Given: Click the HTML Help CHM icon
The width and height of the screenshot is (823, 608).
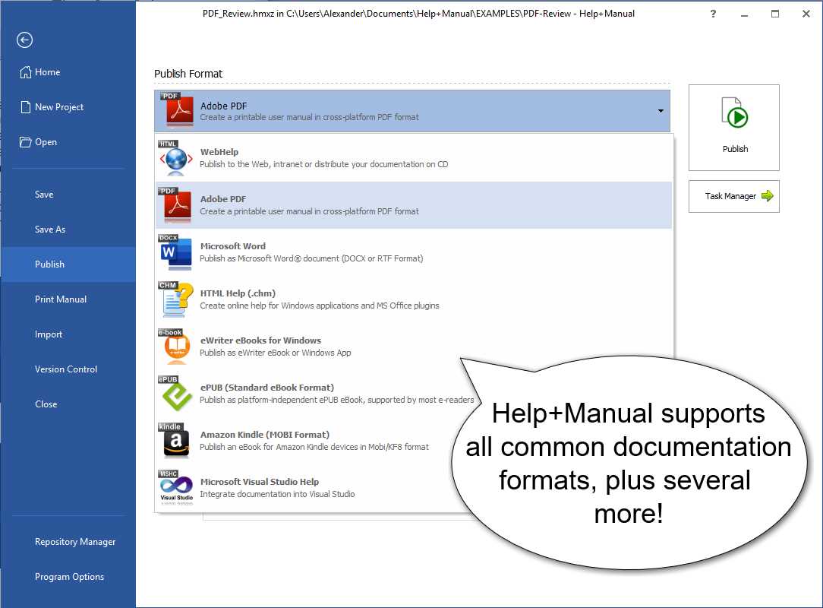Looking at the screenshot, I should 176,299.
